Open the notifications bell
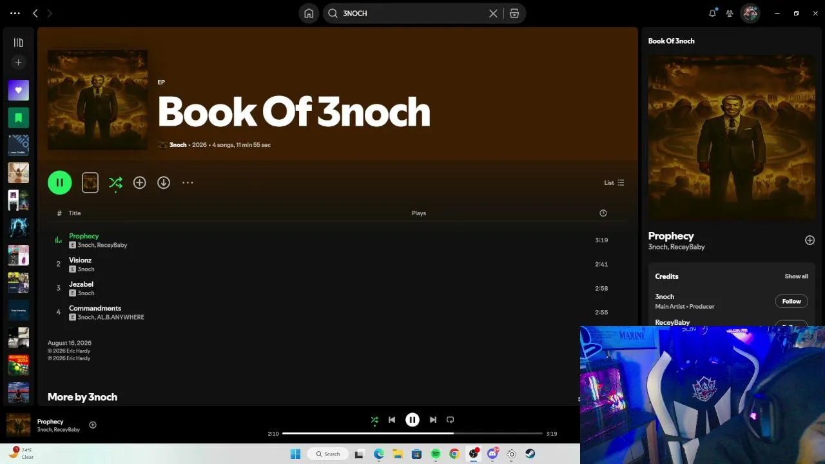 712,13
